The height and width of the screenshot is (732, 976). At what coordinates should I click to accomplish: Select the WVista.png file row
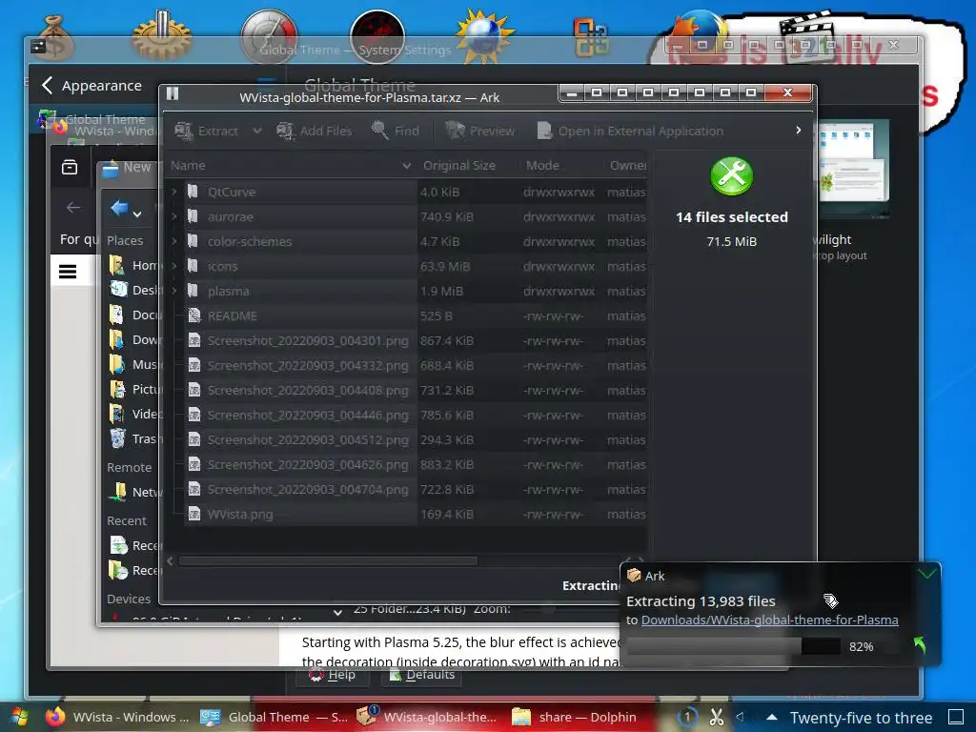pyautogui.click(x=408, y=514)
